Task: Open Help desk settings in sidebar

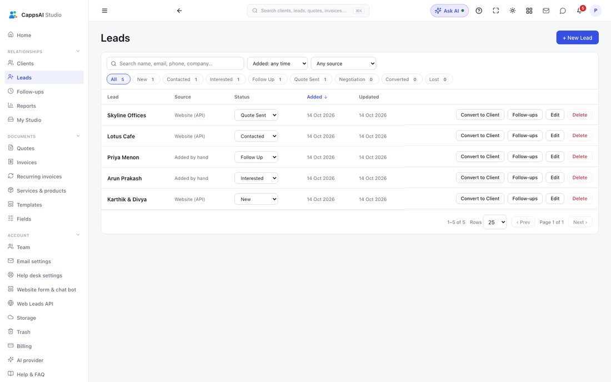Action: coord(44,275)
